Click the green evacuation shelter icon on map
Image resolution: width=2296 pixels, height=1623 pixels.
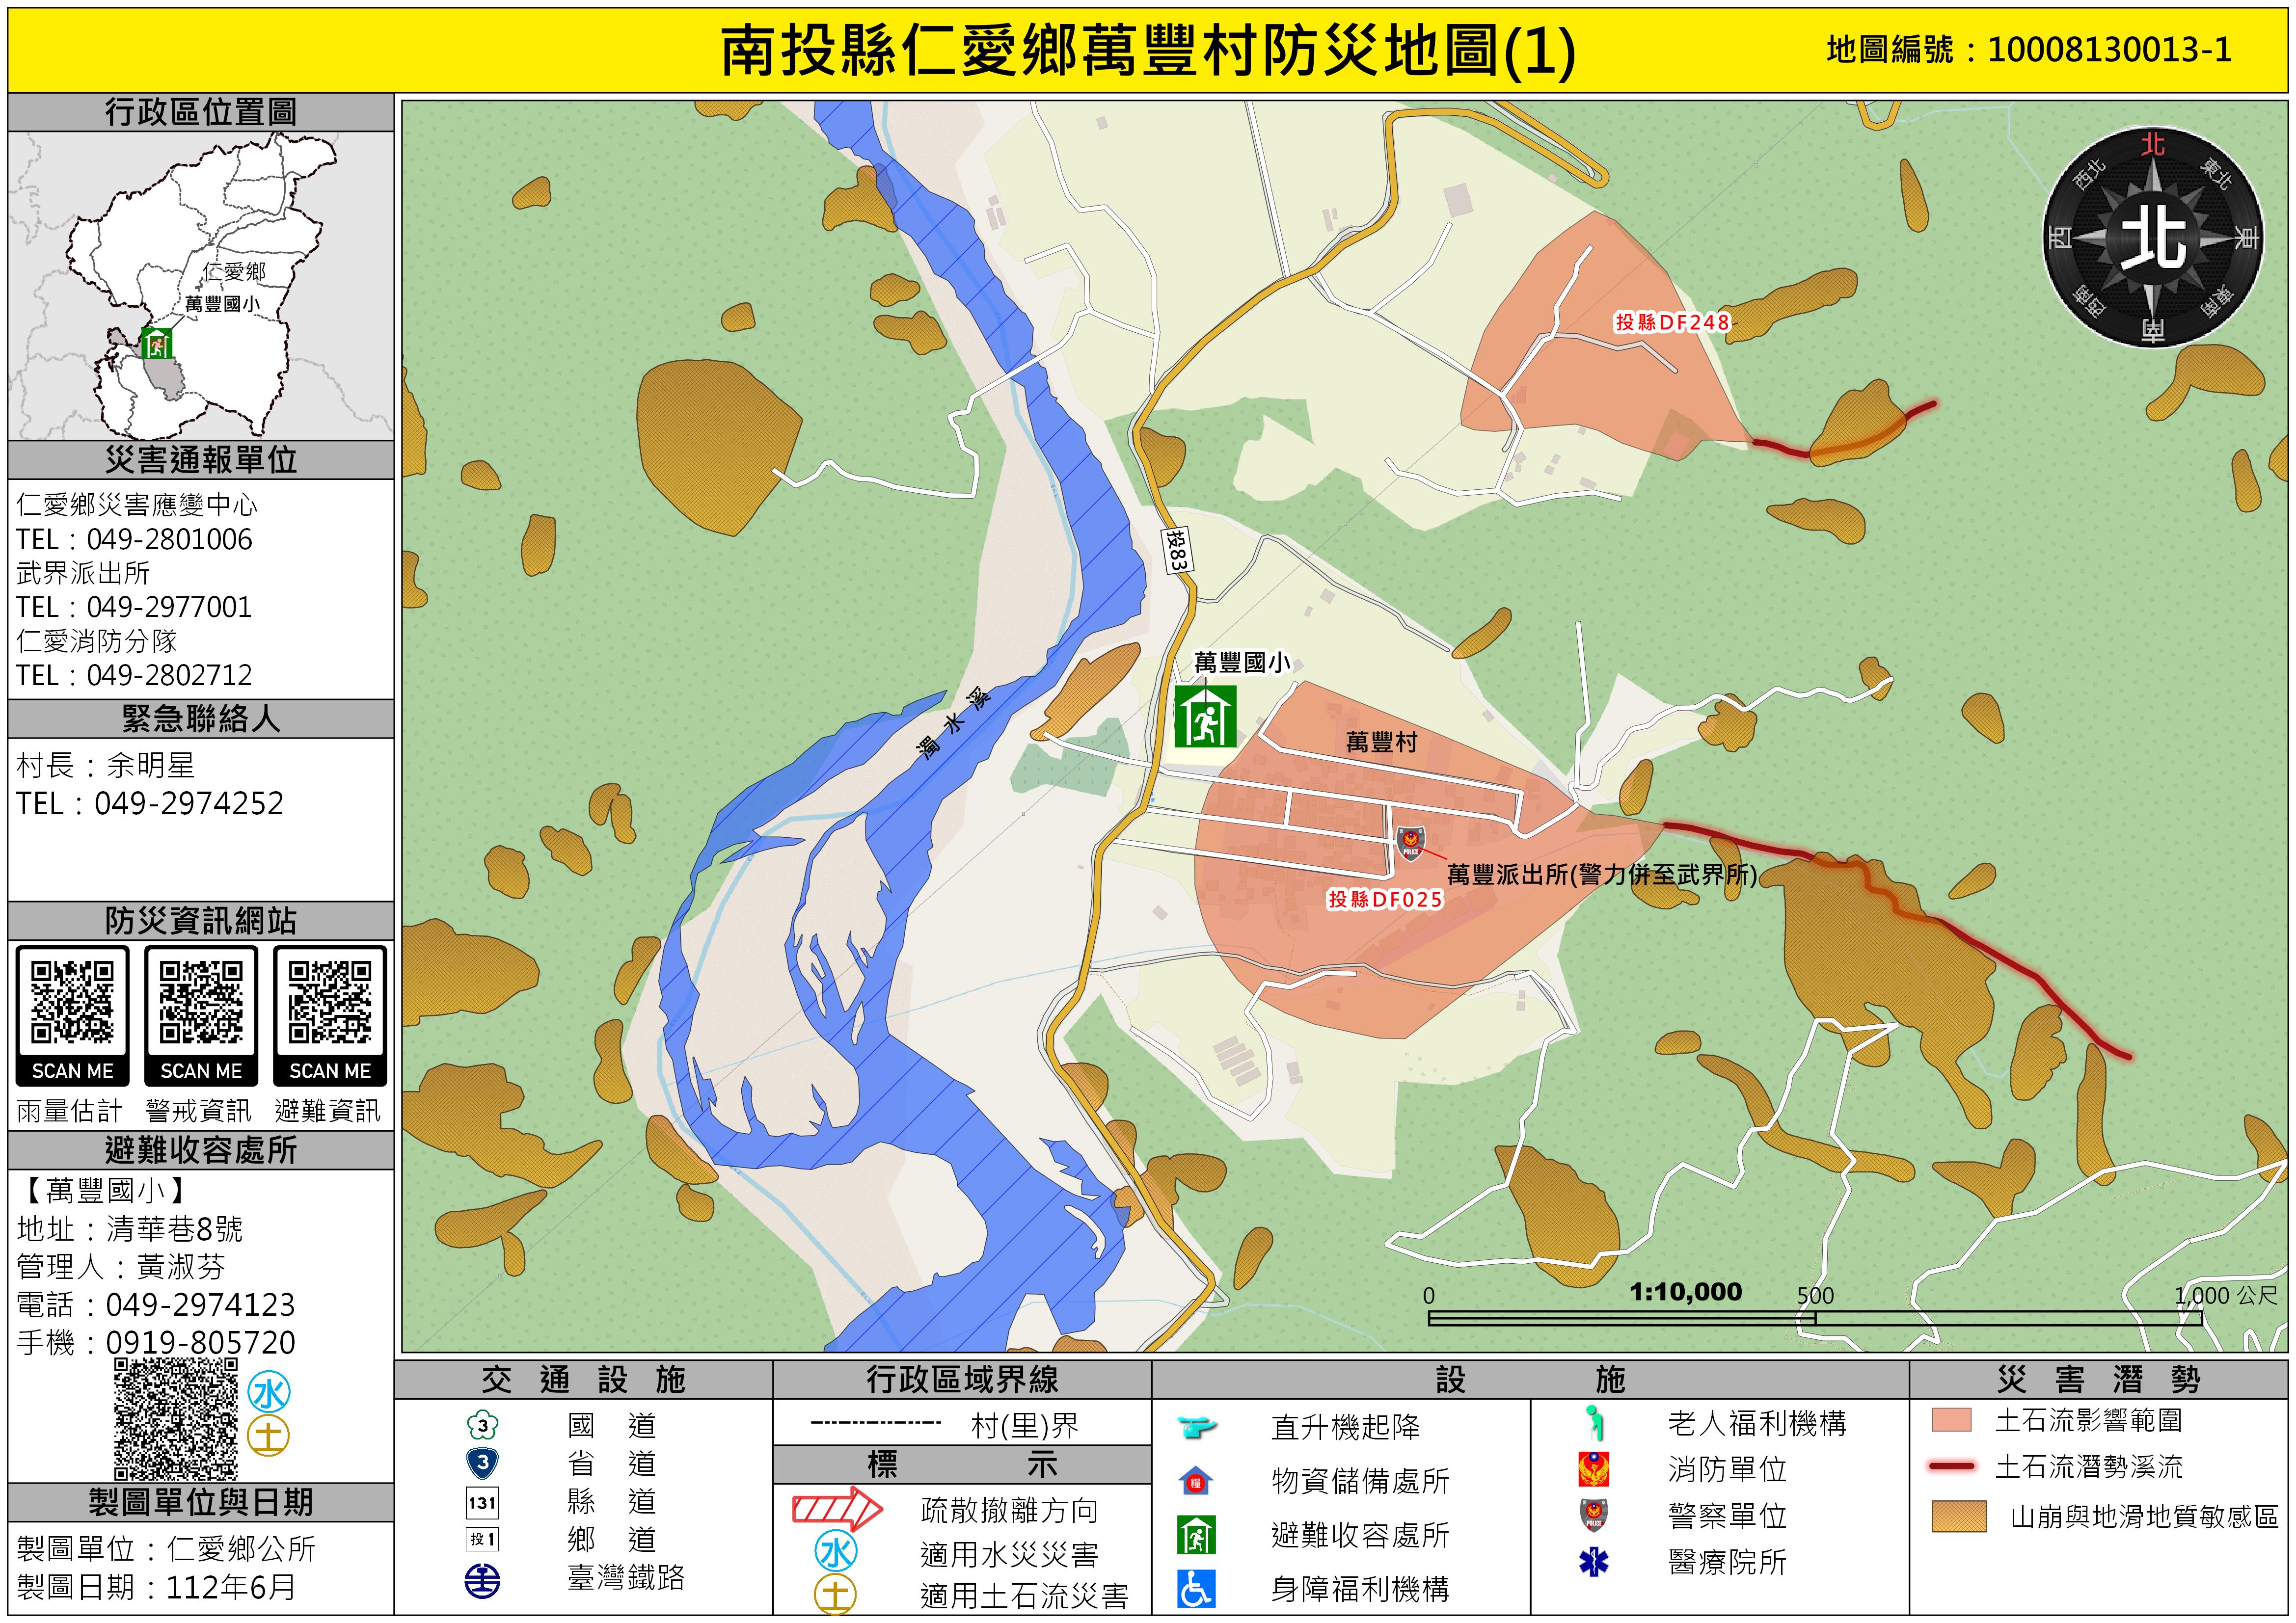[x=1205, y=716]
